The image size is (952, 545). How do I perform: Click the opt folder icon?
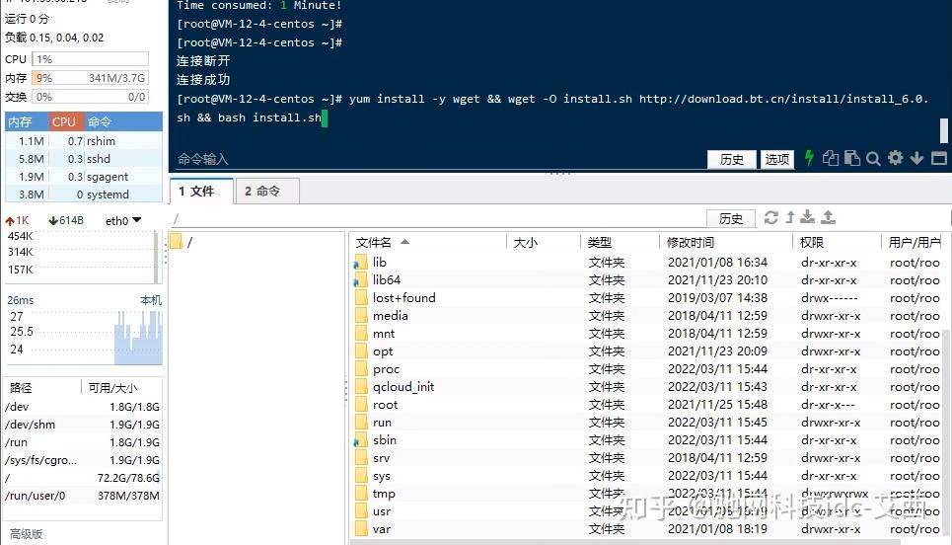pos(361,351)
